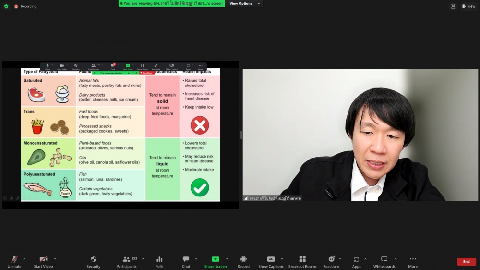Open the More menu

click(x=413, y=259)
